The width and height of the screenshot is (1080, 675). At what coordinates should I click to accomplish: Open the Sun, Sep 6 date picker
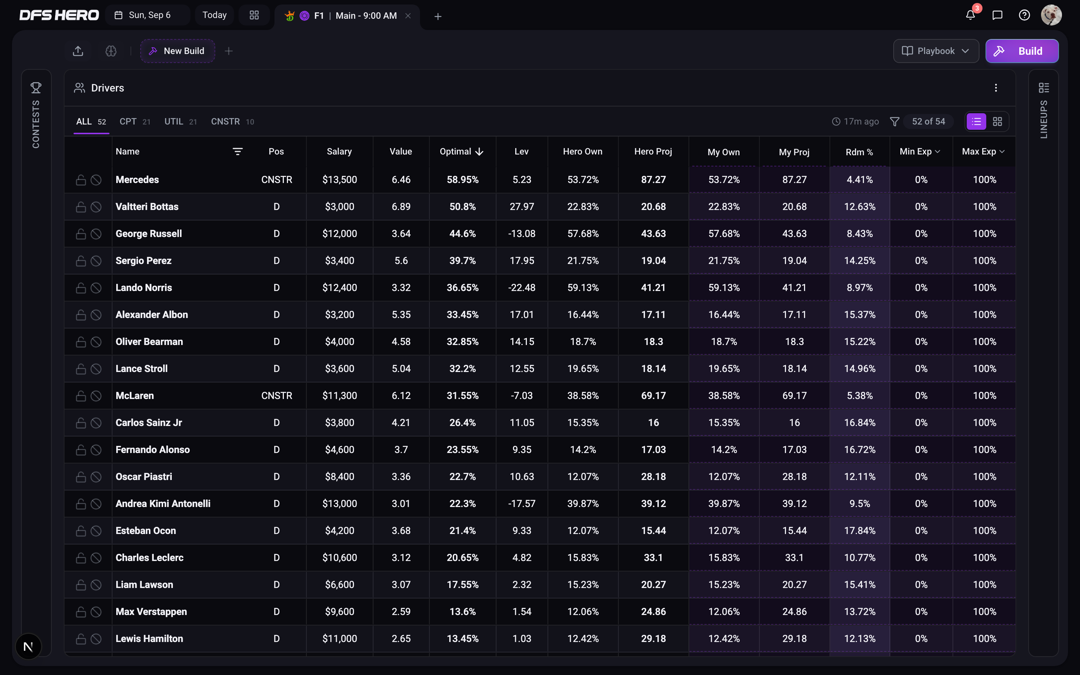coord(147,15)
